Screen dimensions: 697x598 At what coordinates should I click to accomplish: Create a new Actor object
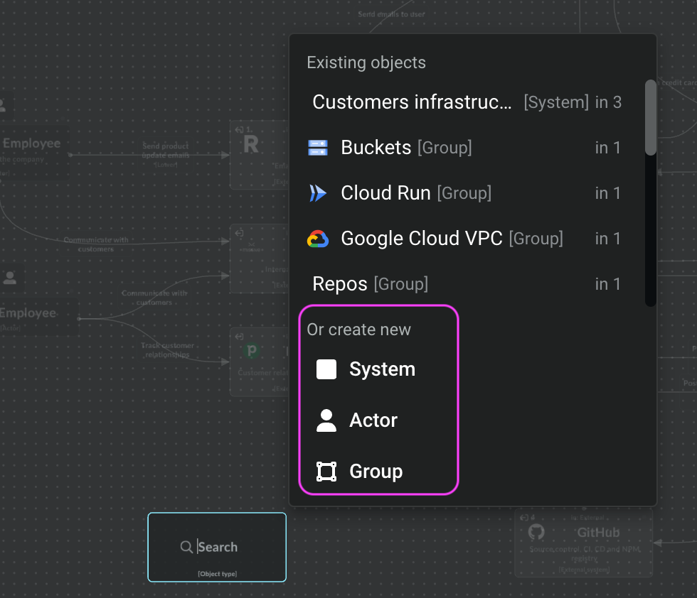click(373, 420)
